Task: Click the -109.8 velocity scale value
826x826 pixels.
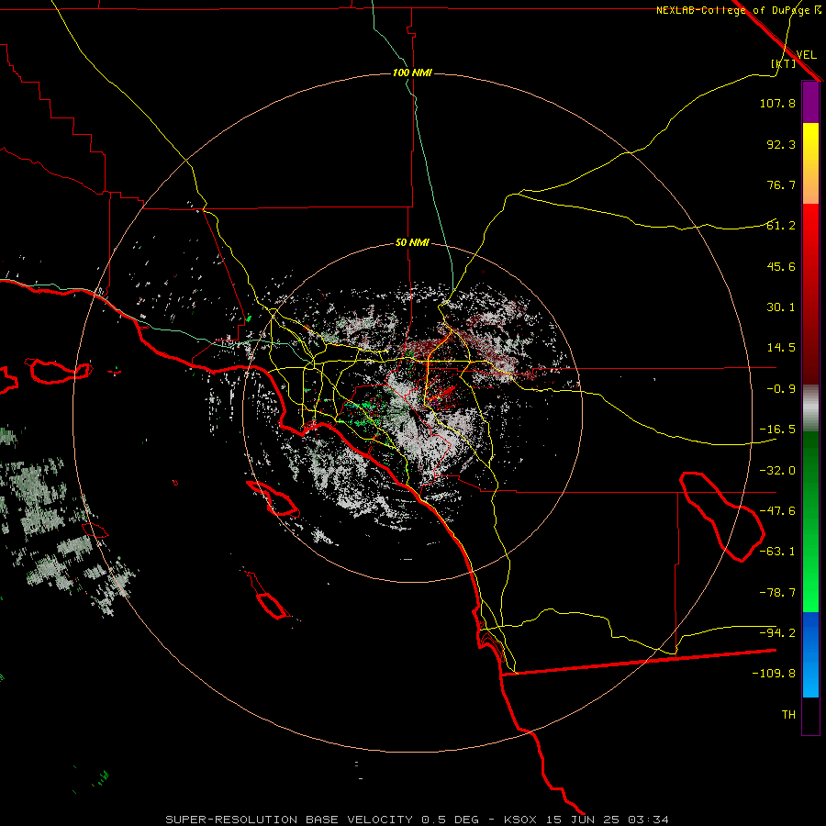Action: click(x=774, y=674)
